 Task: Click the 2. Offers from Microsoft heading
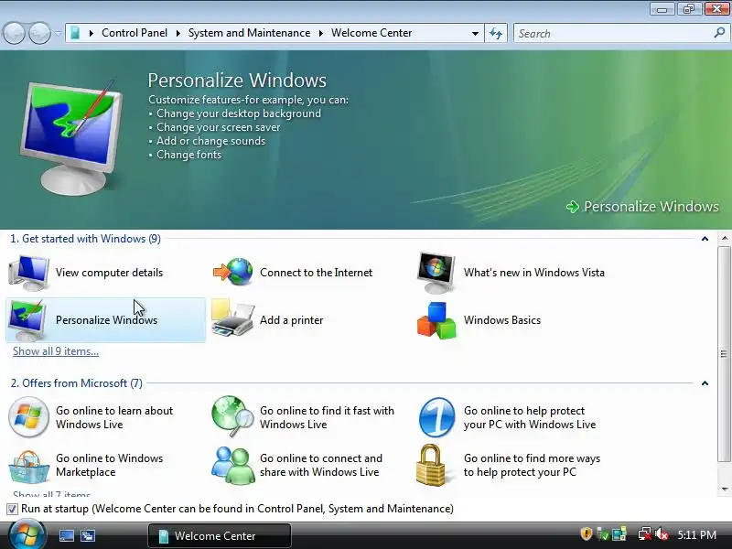tap(77, 383)
